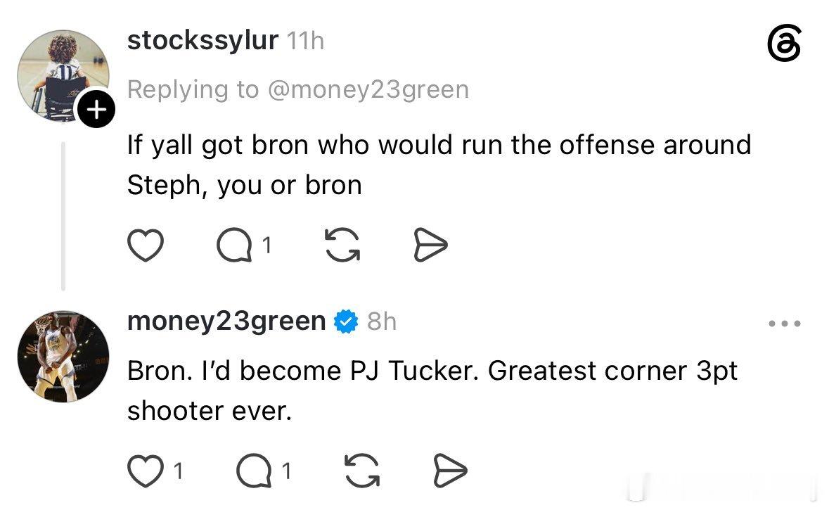Like stockssylur's reply with the heart icon
Image resolution: width=829 pixels, height=510 pixels.
point(146,245)
